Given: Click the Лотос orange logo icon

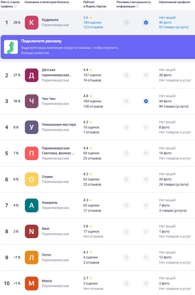Looking at the screenshot, I should coord(32,258).
